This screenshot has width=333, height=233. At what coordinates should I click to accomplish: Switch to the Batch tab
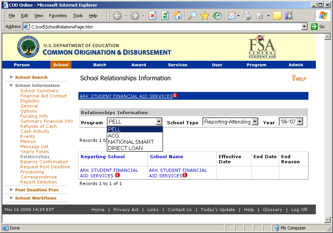click(x=99, y=65)
